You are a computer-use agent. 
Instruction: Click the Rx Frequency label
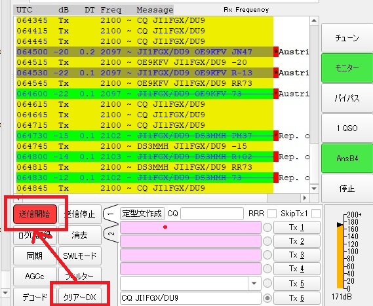point(246,10)
